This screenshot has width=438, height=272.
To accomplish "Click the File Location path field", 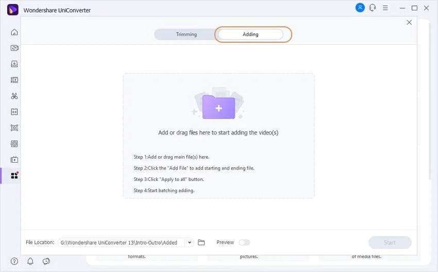I will pyautogui.click(x=122, y=243).
